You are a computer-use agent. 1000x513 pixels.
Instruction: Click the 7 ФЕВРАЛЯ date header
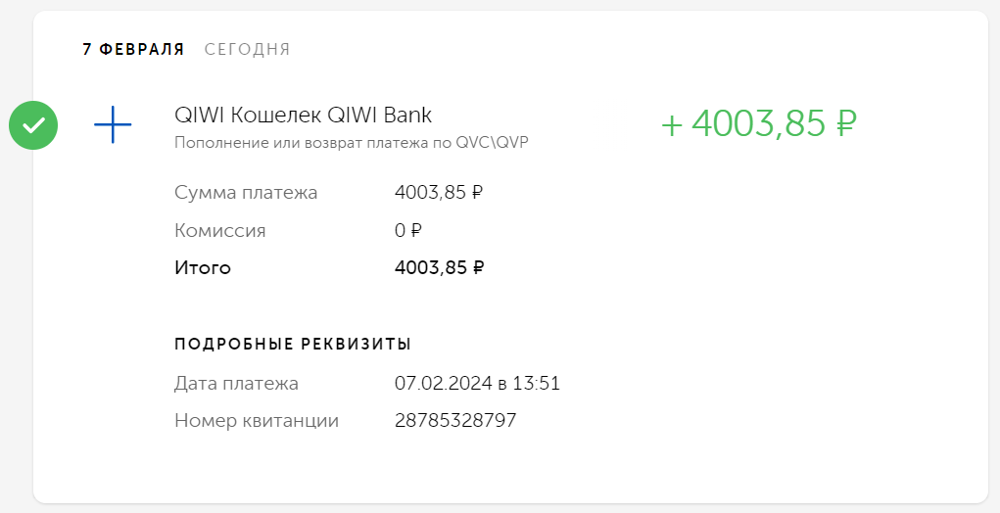click(133, 49)
